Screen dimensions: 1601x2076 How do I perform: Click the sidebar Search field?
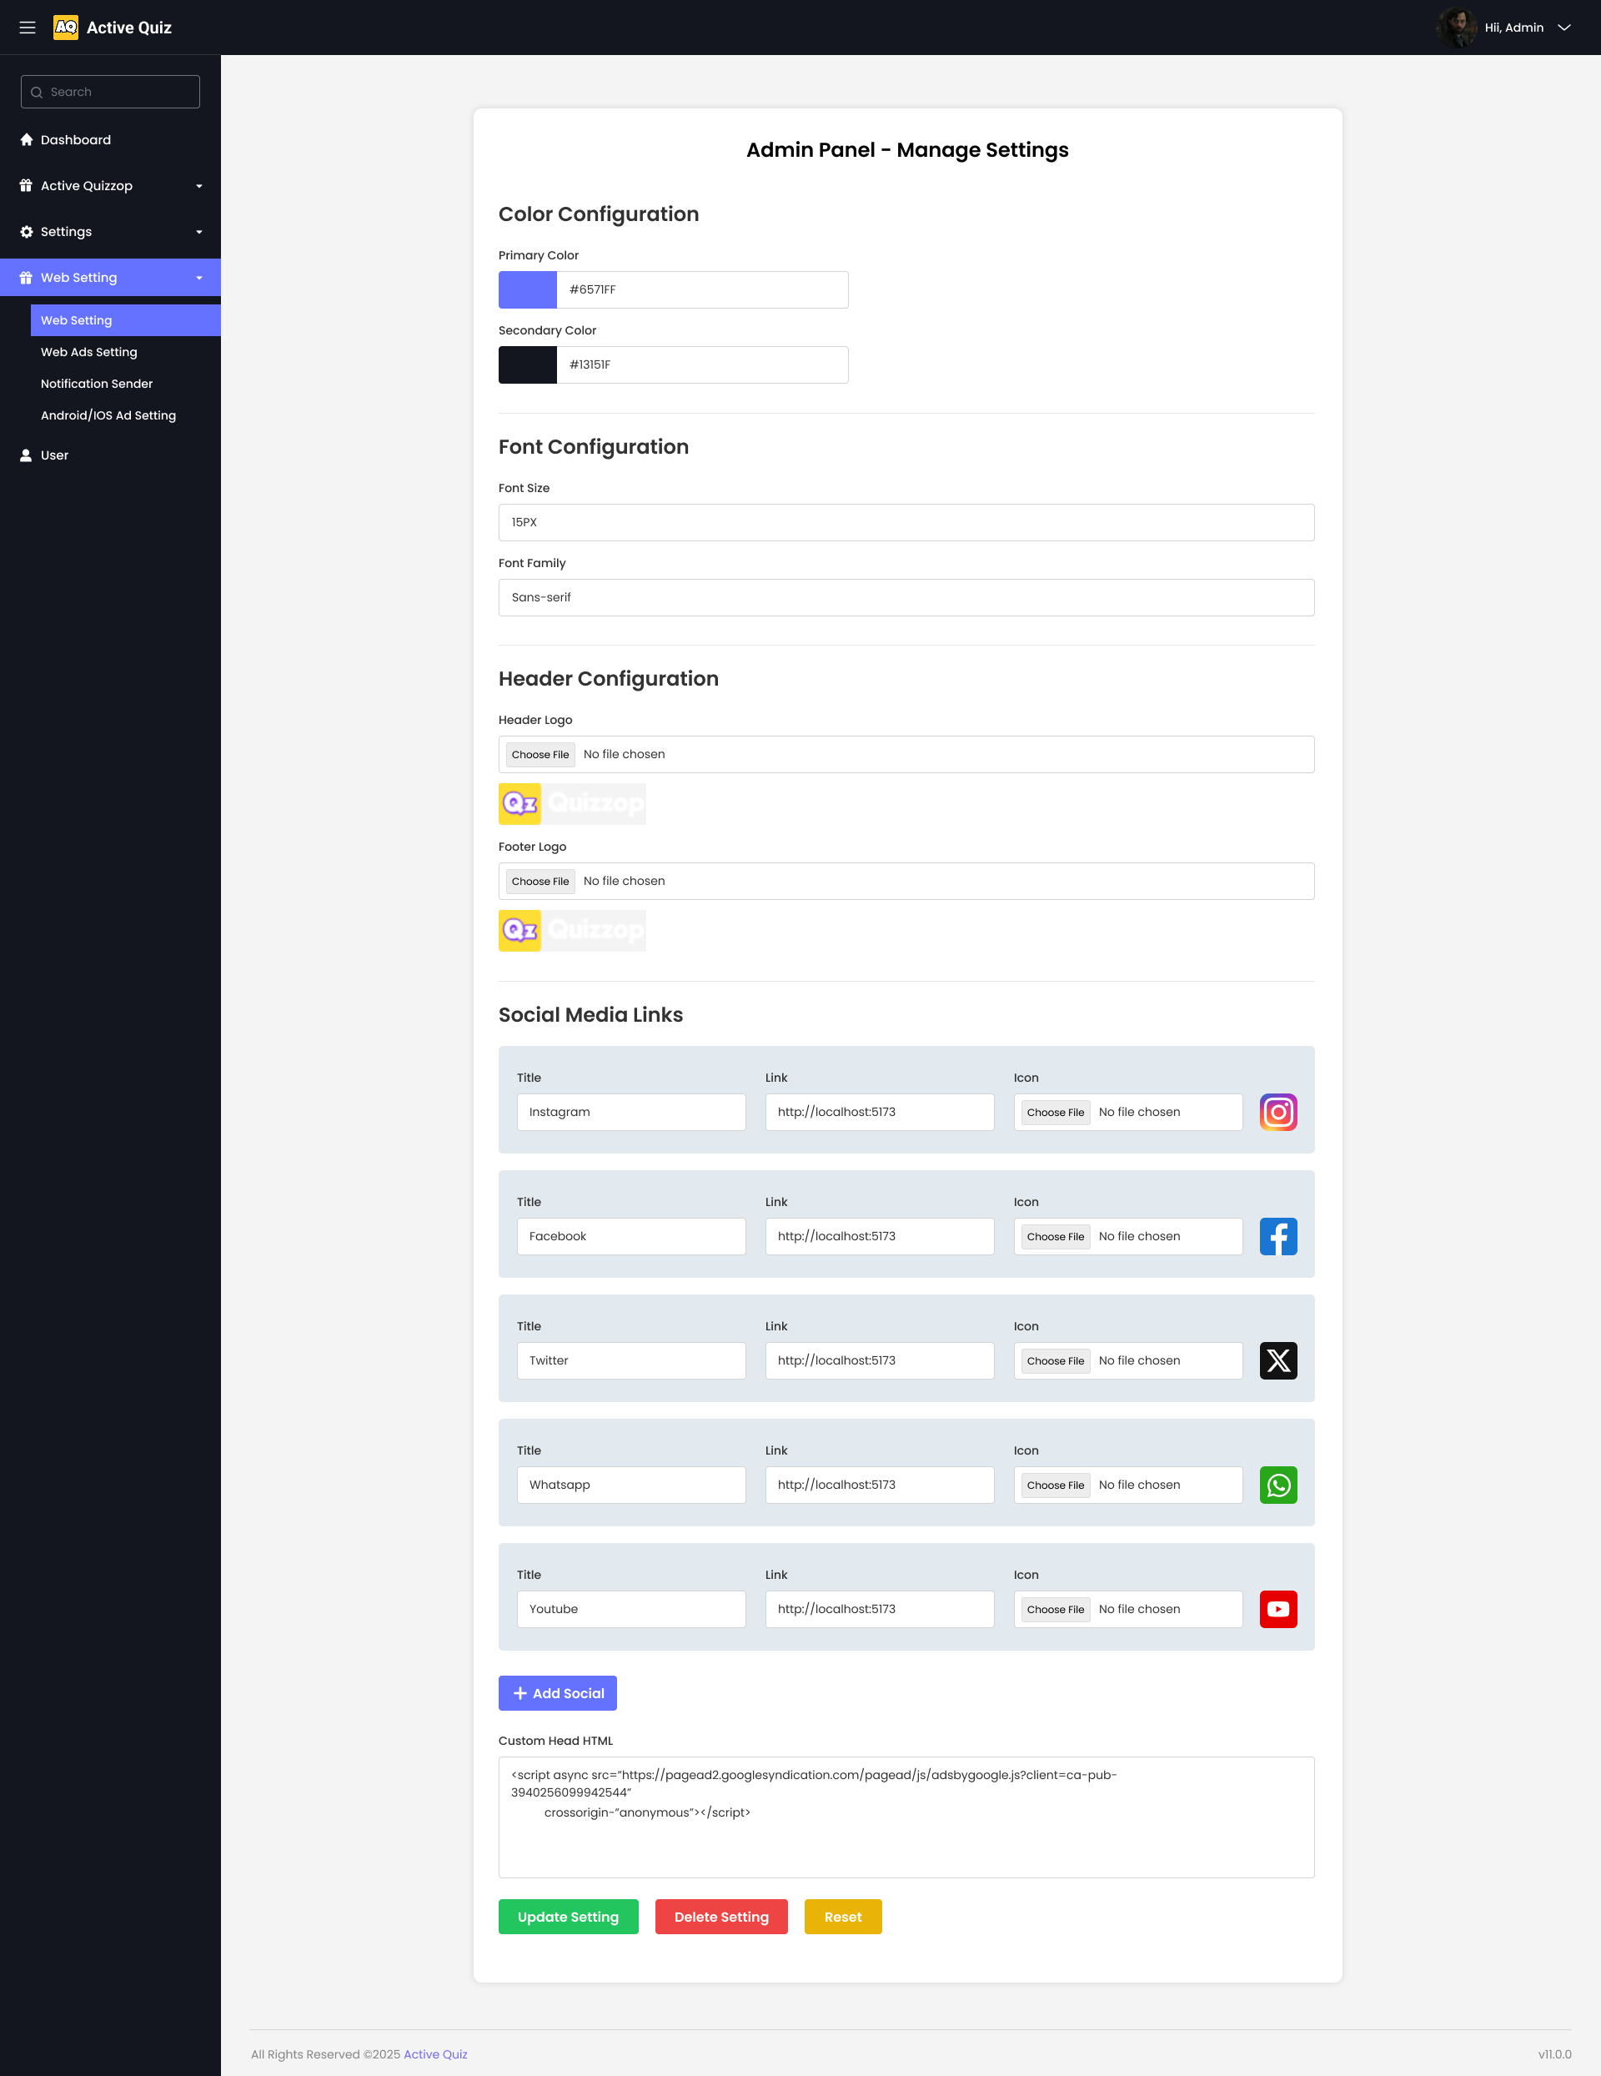(110, 93)
